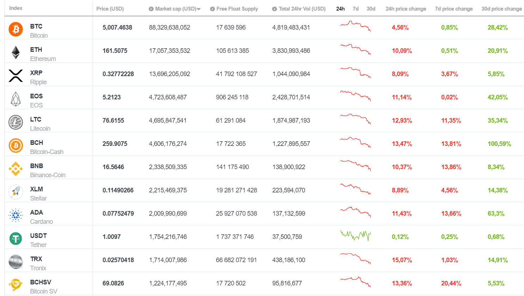Image resolution: width=524 pixels, height=296 pixels.
Task: Click the EOS price 5.2123
Action: (112, 97)
